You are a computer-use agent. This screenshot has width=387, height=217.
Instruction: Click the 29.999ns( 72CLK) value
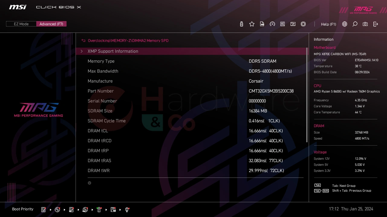[266, 171]
